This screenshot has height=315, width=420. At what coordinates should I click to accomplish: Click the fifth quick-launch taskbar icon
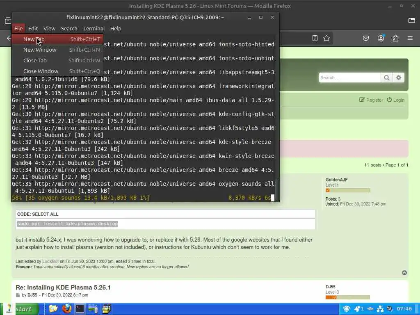pyautogui.click(x=106, y=309)
